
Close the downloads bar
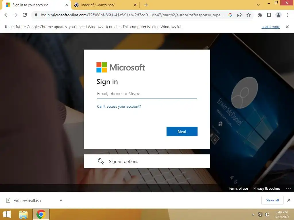click(289, 200)
